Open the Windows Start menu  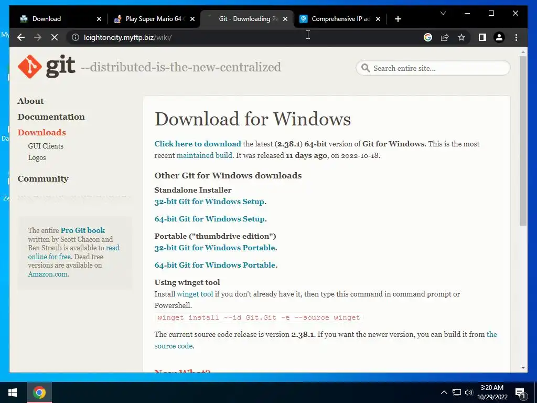click(x=13, y=393)
